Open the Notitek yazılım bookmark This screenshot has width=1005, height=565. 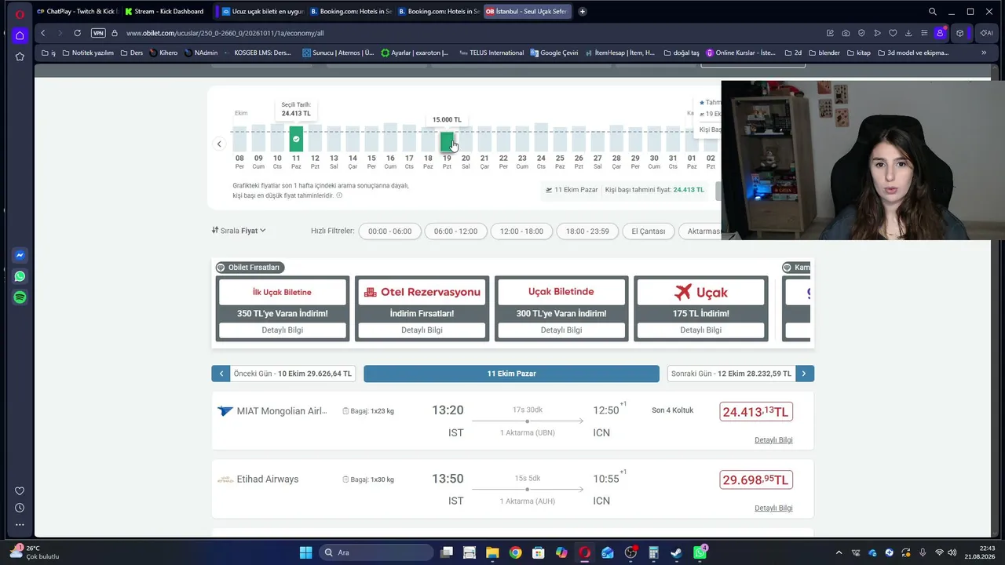tap(87, 53)
